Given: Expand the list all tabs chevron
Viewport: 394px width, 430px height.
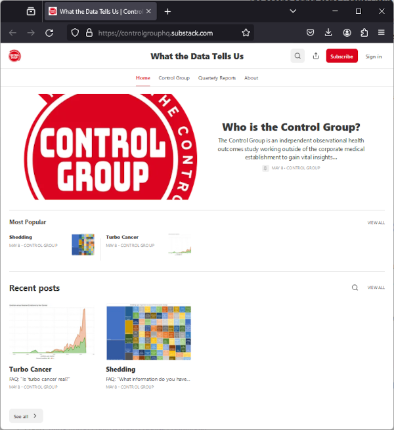Looking at the screenshot, I should point(293,11).
